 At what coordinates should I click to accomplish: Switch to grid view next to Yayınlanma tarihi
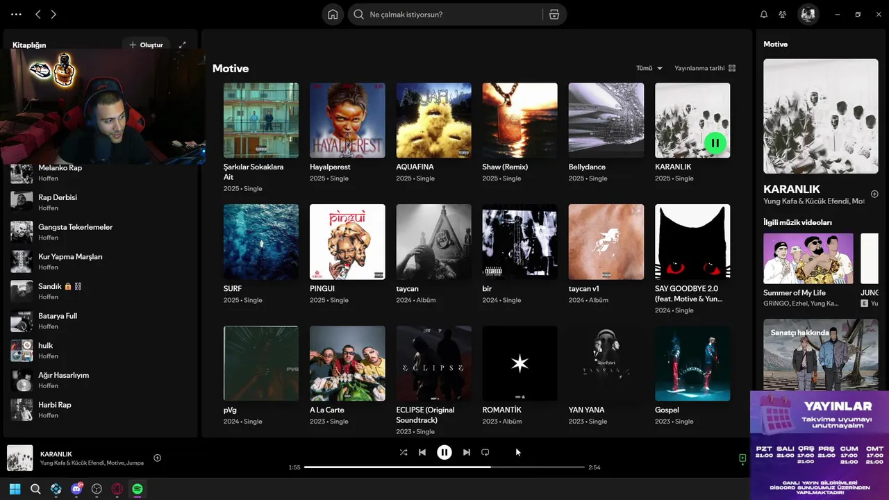tap(732, 68)
